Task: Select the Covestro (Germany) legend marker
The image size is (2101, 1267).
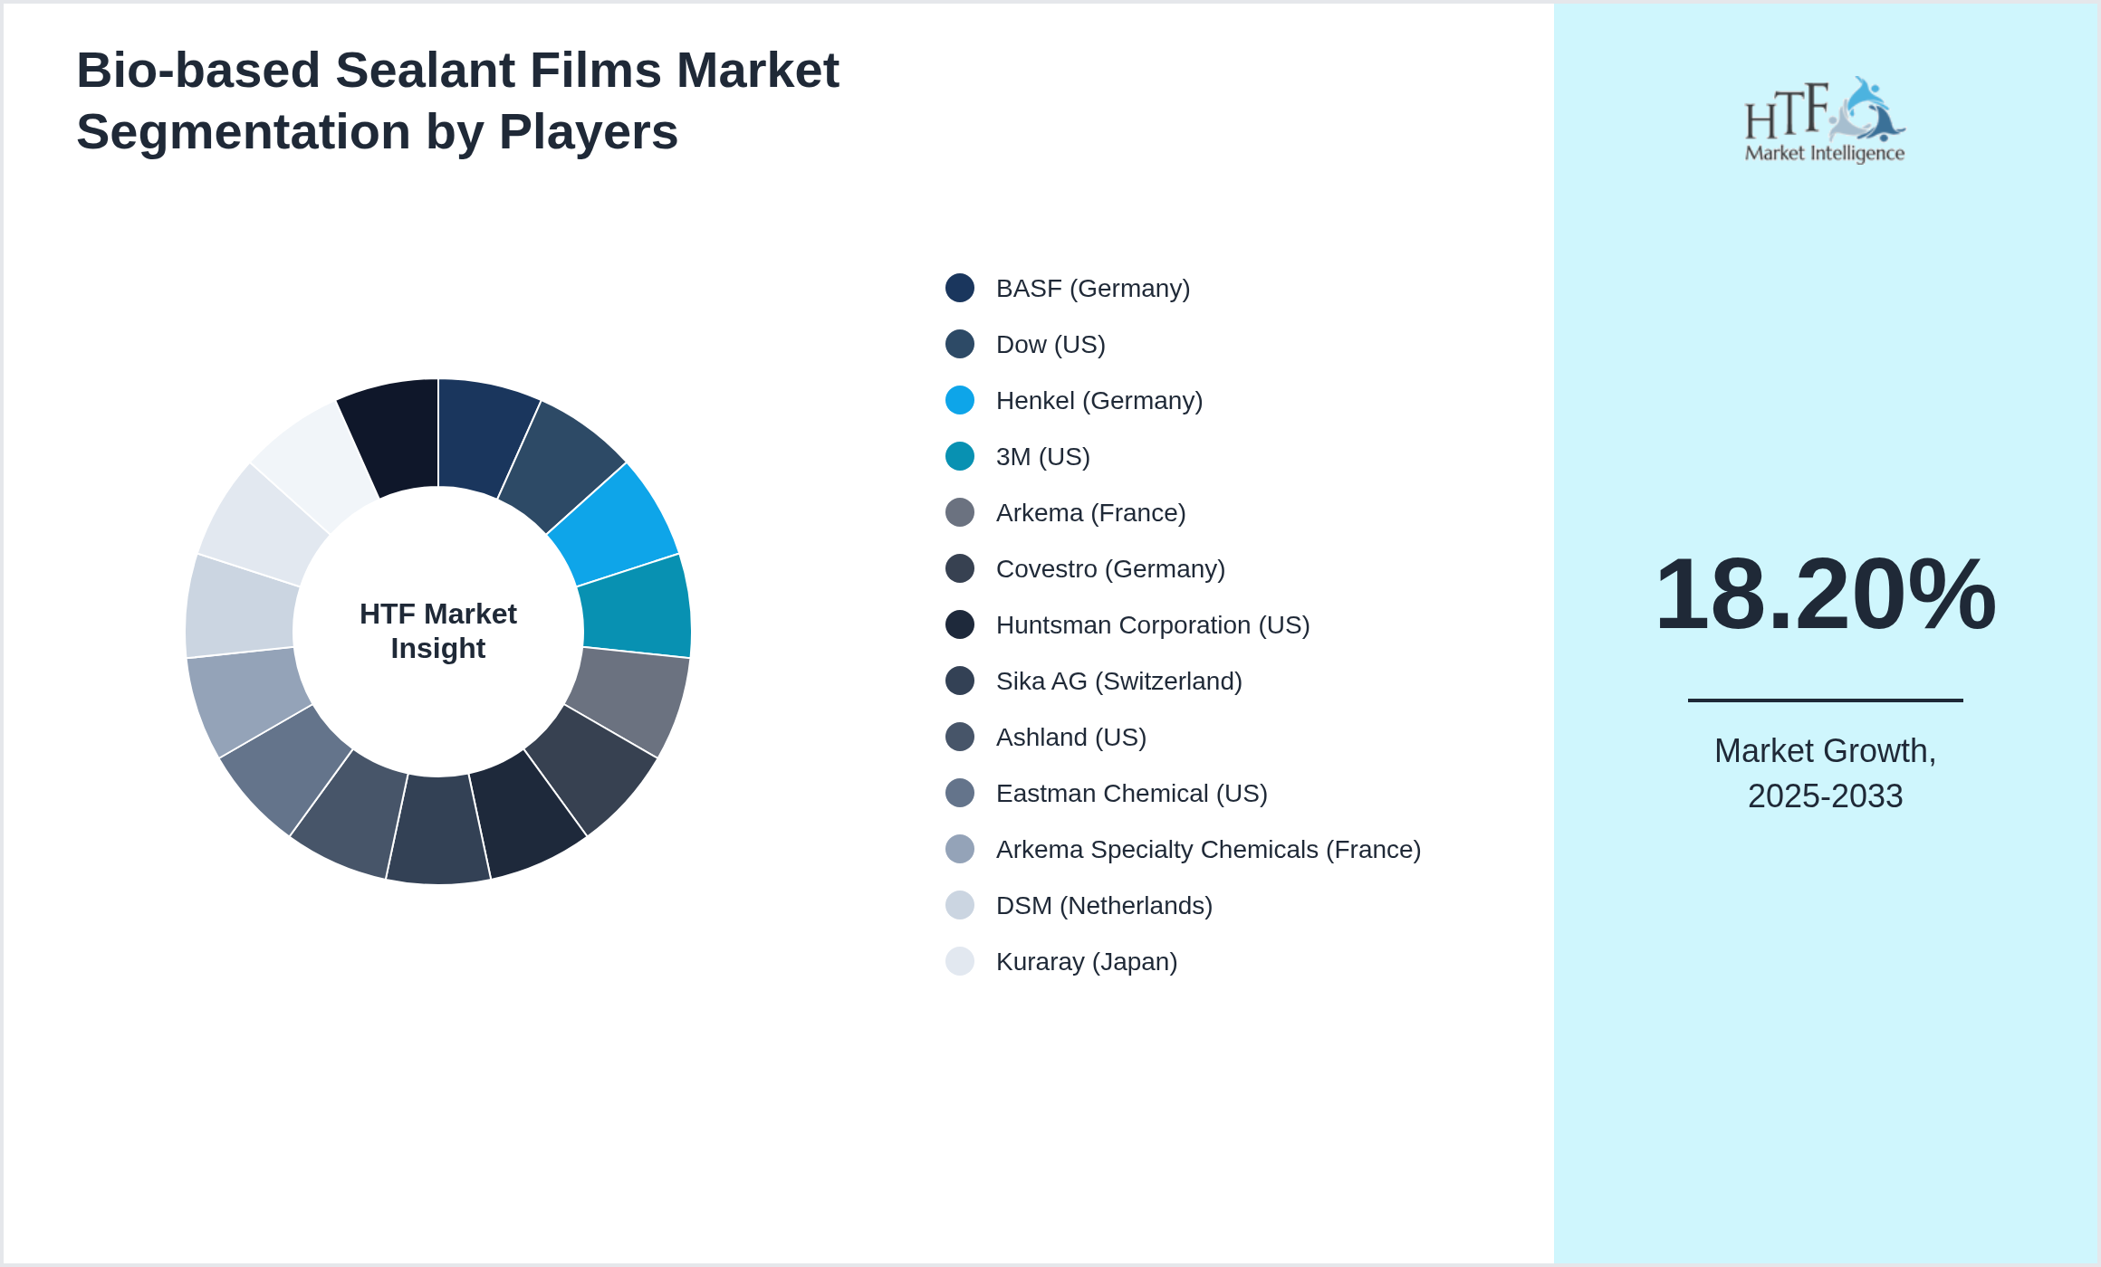Action: (x=959, y=568)
